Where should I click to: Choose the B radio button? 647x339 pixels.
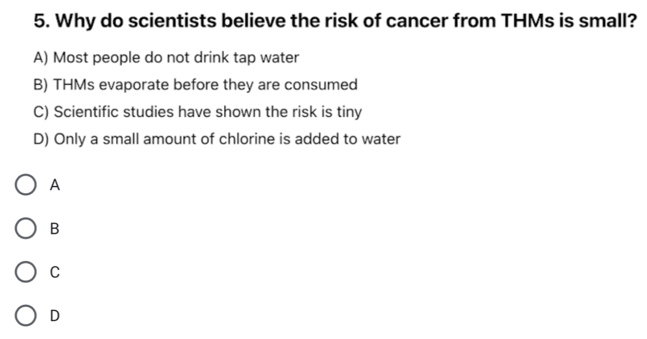pyautogui.click(x=25, y=229)
